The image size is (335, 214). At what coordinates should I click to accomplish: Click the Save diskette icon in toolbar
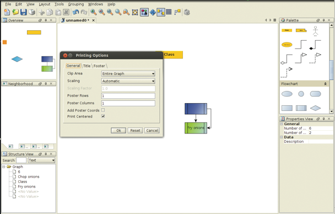coord(24,12)
